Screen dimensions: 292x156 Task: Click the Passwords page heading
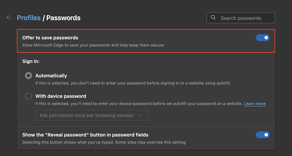pyautogui.click(x=63, y=18)
